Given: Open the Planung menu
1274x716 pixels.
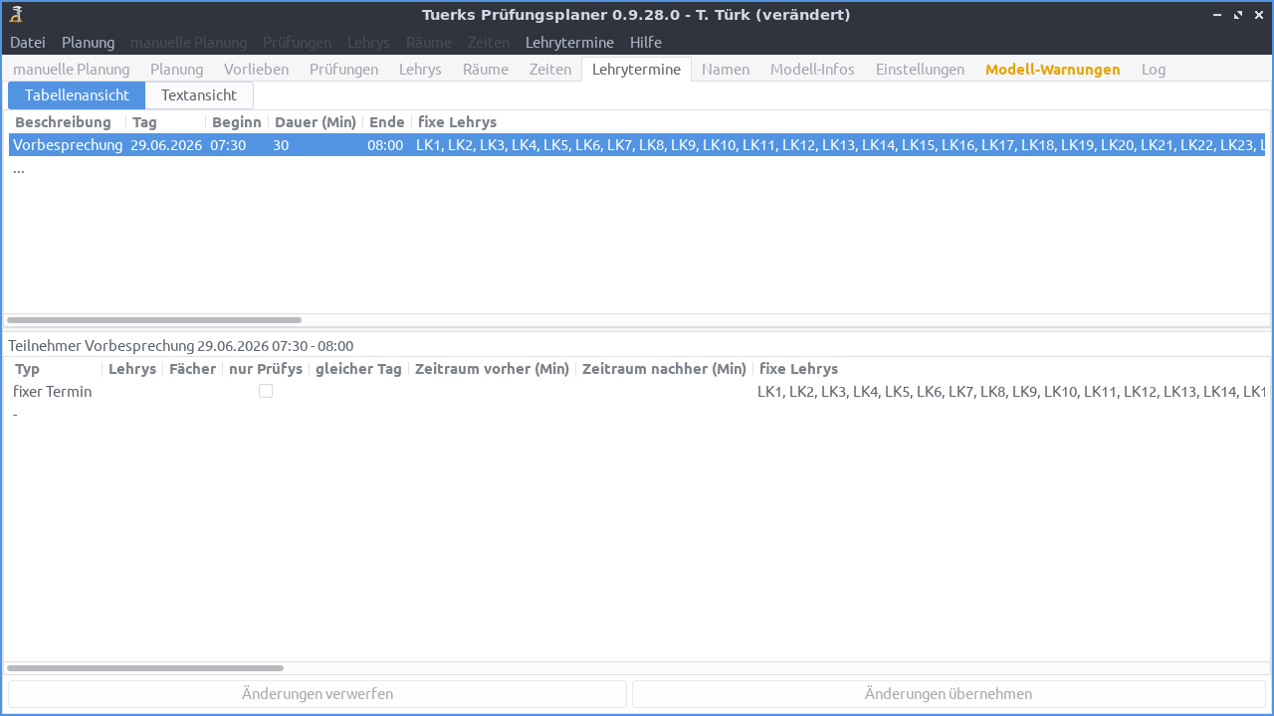Looking at the screenshot, I should tap(88, 42).
